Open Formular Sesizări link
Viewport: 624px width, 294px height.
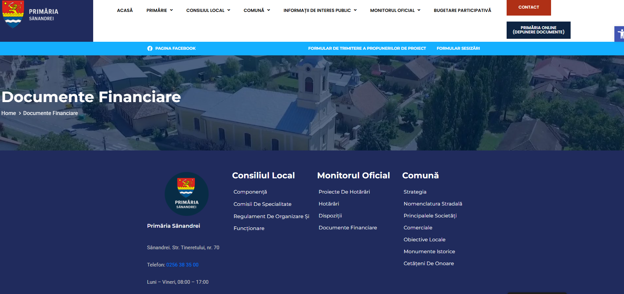458,48
